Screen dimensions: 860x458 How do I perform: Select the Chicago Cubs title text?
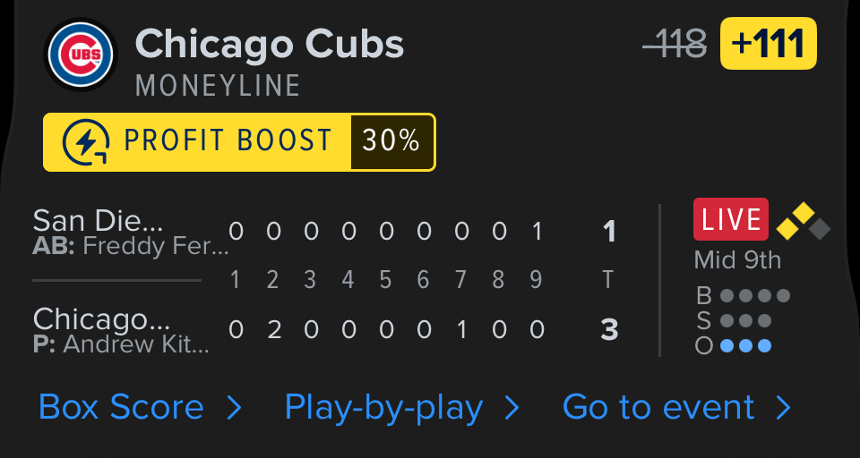pyautogui.click(x=269, y=43)
